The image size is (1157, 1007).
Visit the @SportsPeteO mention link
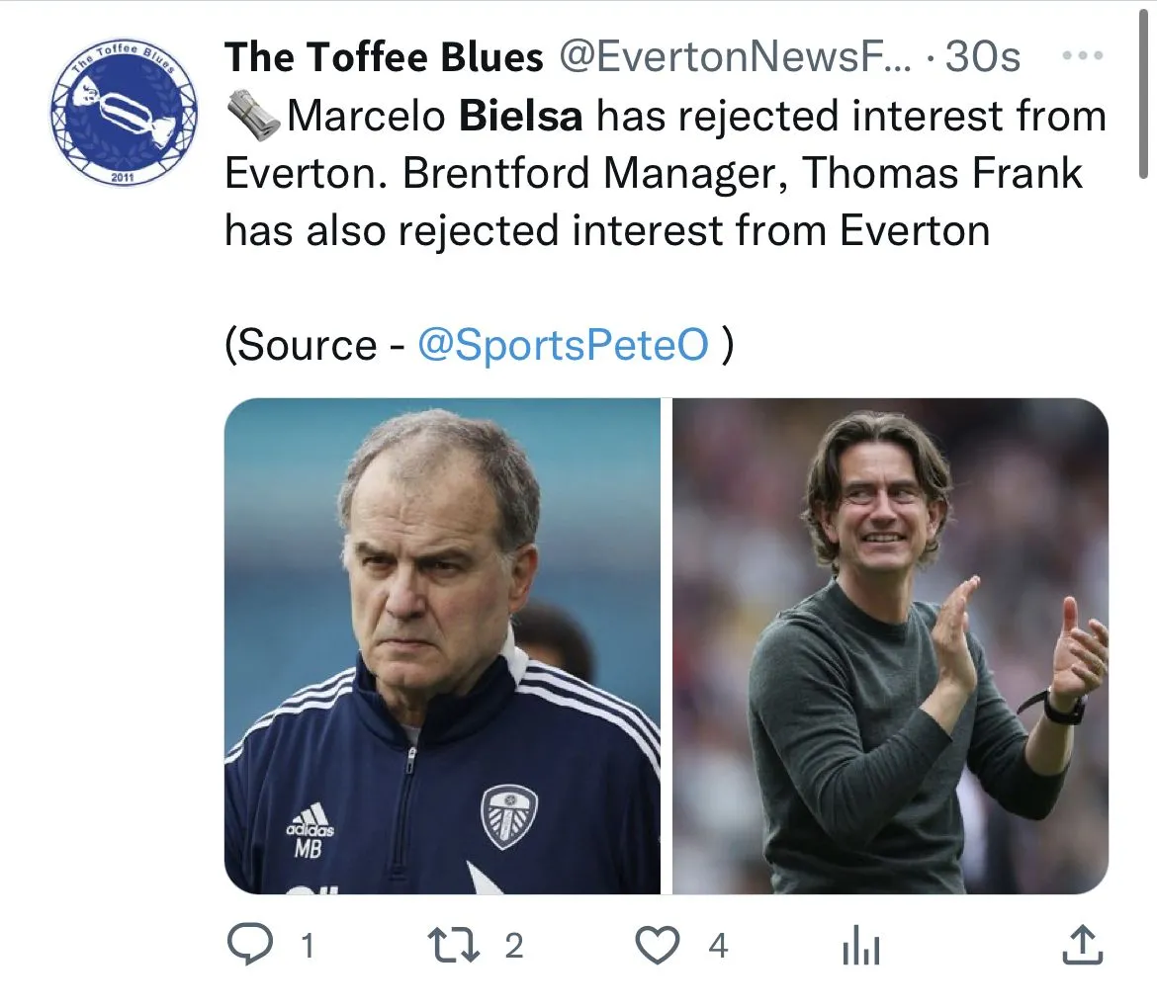coord(563,345)
